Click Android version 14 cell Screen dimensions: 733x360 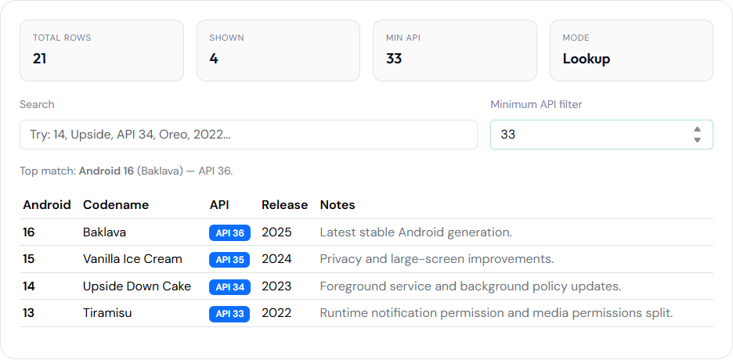pos(28,286)
